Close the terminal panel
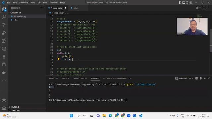 coord(209,78)
